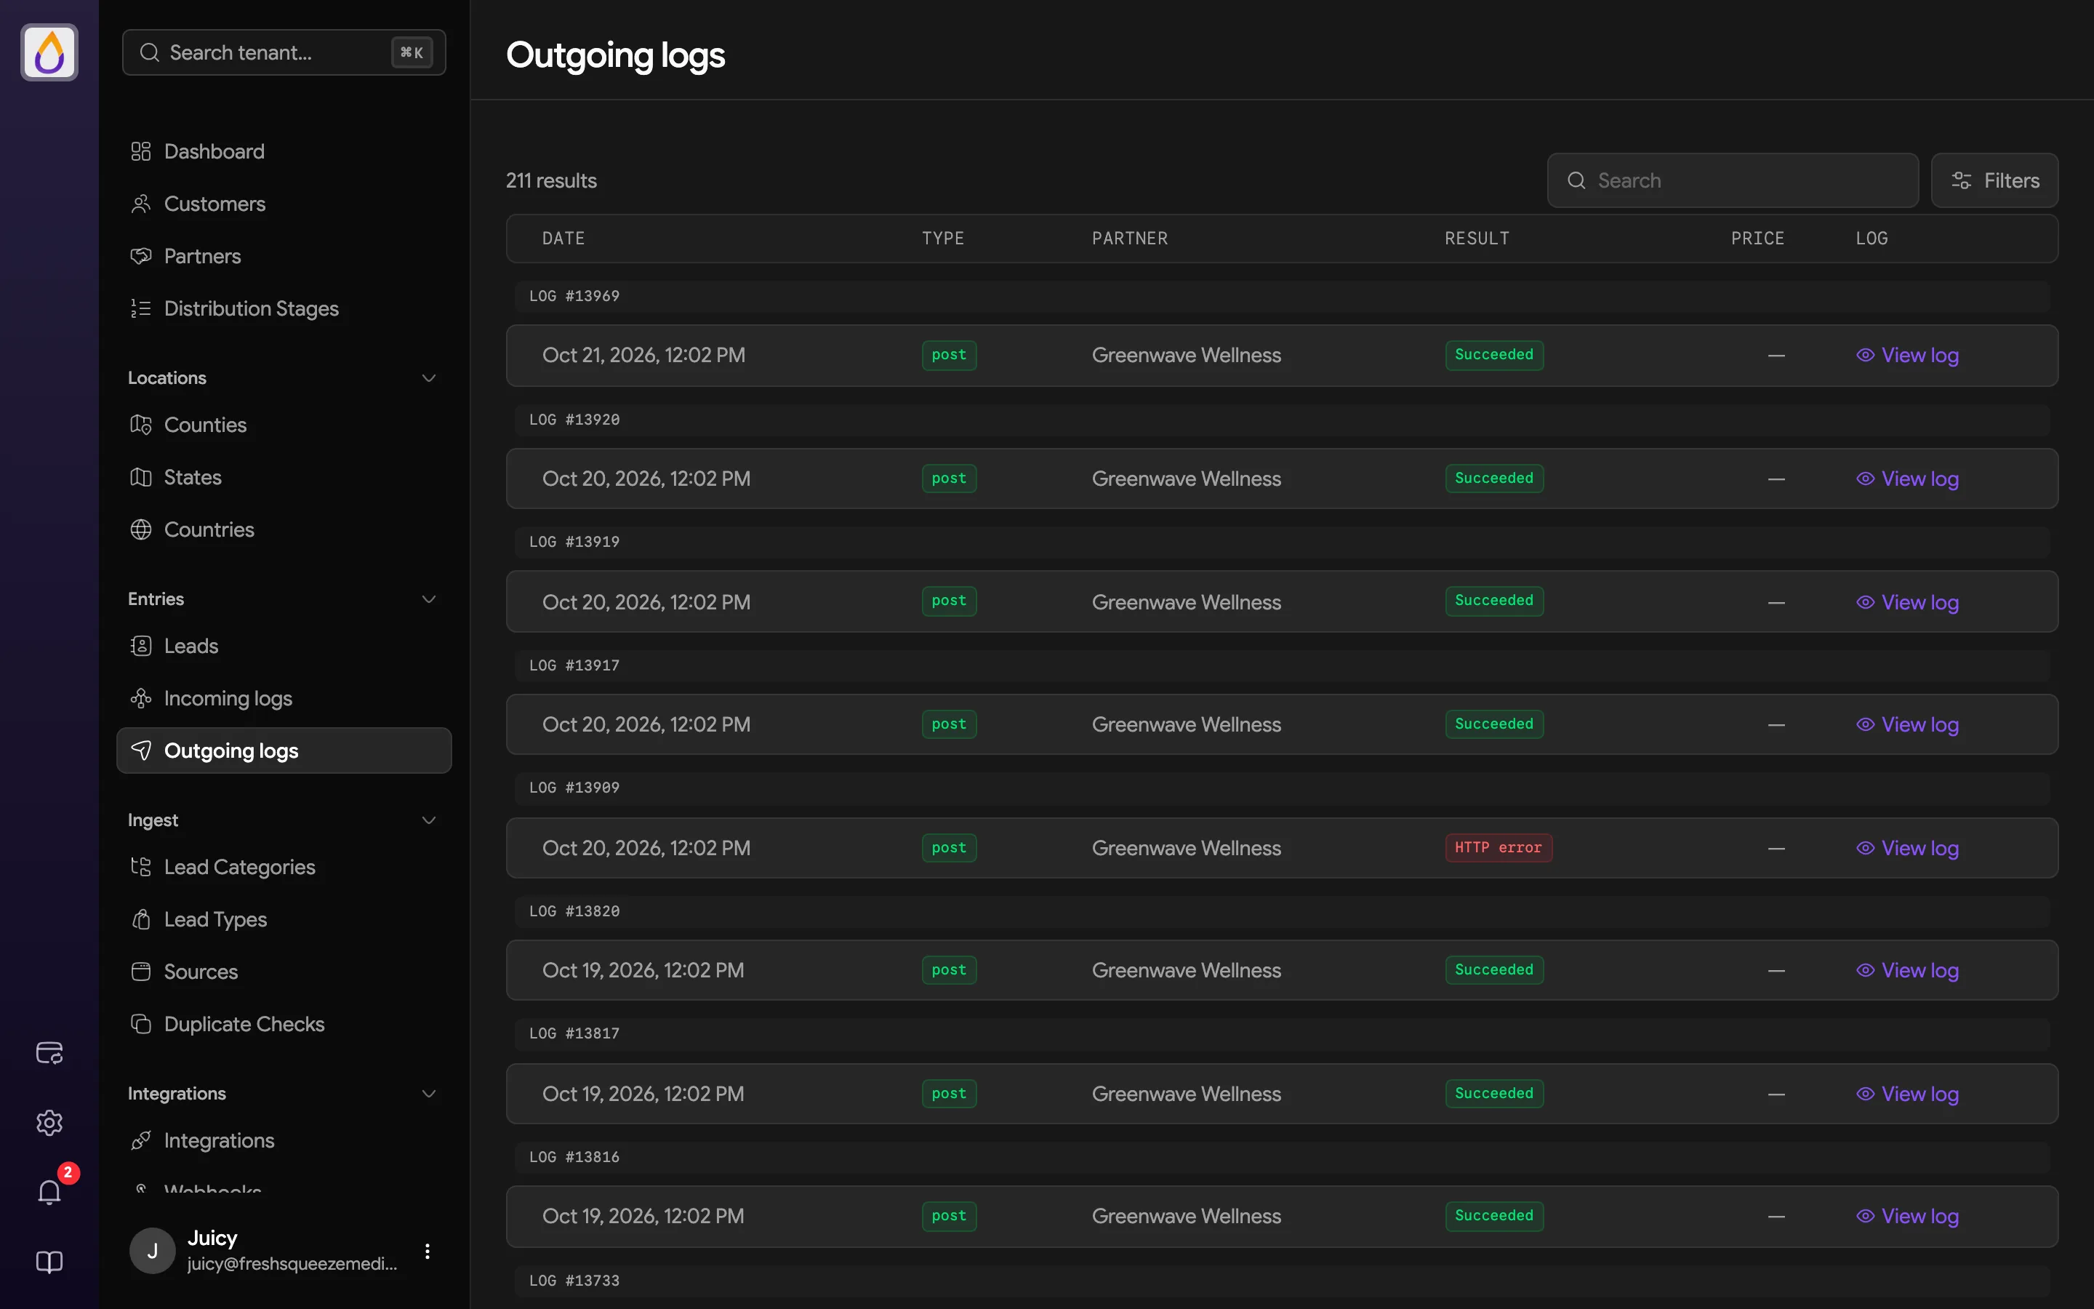Image resolution: width=2094 pixels, height=1309 pixels.
Task: Click the HTTP error result badge
Action: 1498,847
